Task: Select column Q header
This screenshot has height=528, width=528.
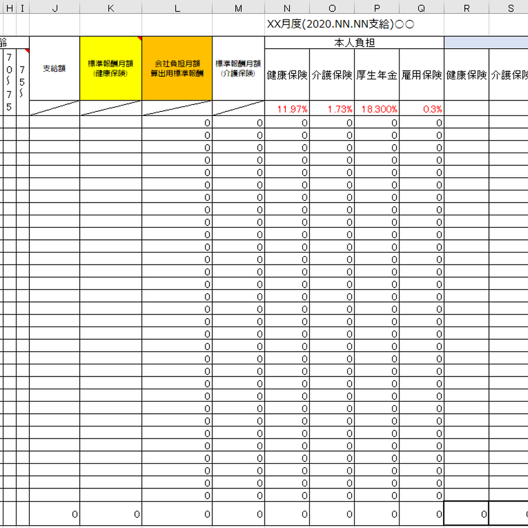Action: (422, 8)
